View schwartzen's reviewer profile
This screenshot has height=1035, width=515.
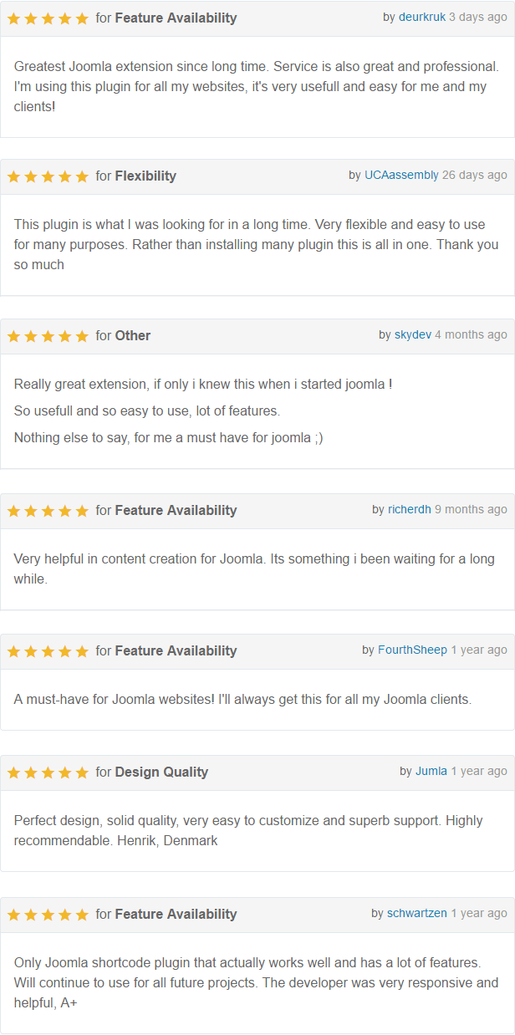coord(417,913)
